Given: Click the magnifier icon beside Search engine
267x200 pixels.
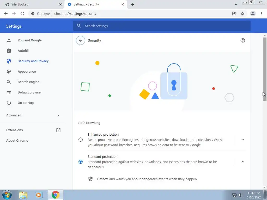Looking at the screenshot, I should pyautogui.click(x=9, y=82).
